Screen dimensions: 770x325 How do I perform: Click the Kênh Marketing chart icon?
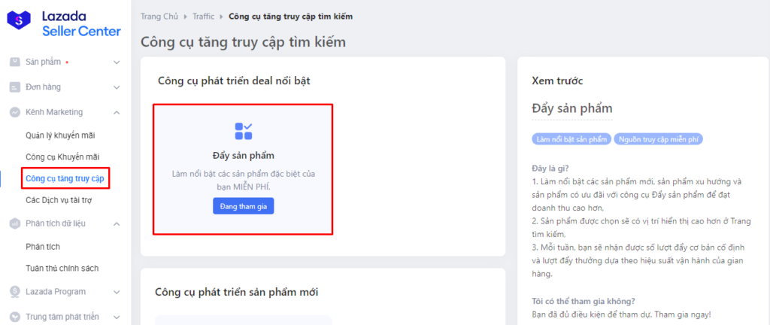(x=15, y=112)
